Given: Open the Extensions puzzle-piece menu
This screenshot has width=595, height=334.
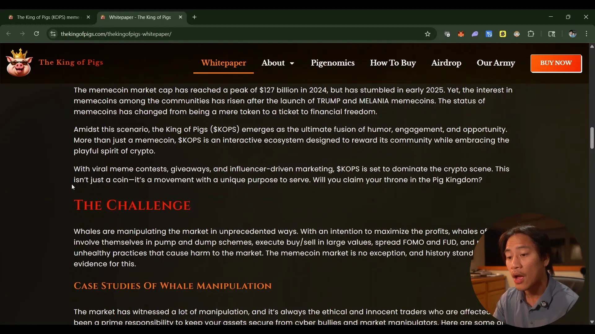Looking at the screenshot, I should [x=531, y=34].
